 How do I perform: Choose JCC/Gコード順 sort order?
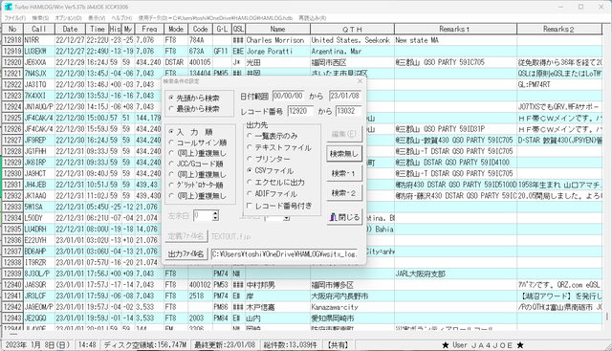click(x=196, y=164)
